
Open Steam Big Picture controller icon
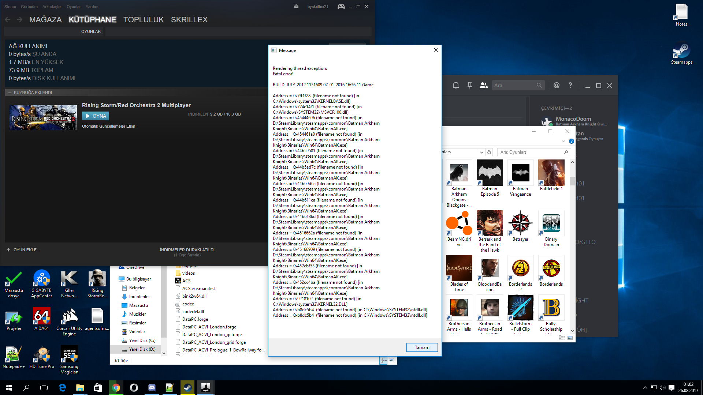341,7
